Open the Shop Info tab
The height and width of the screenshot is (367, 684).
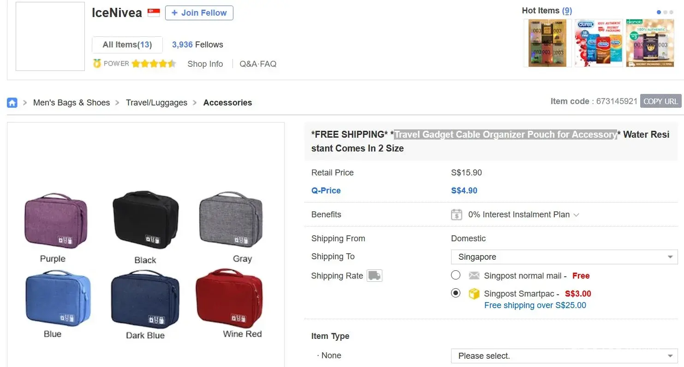(x=205, y=64)
